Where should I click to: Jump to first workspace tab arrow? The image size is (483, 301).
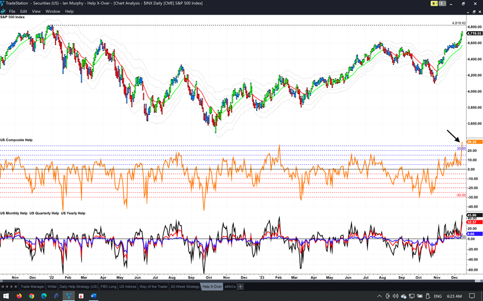3,287
